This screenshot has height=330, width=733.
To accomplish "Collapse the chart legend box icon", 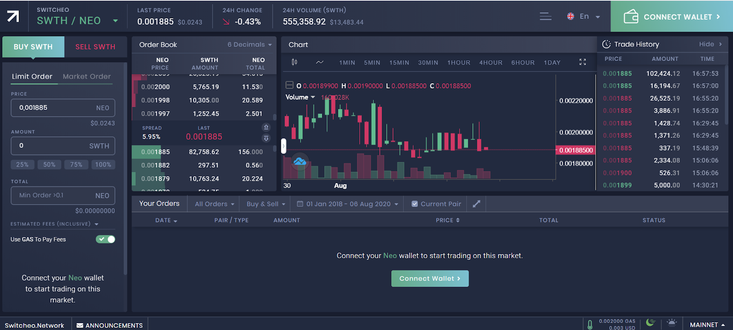I will coord(290,85).
